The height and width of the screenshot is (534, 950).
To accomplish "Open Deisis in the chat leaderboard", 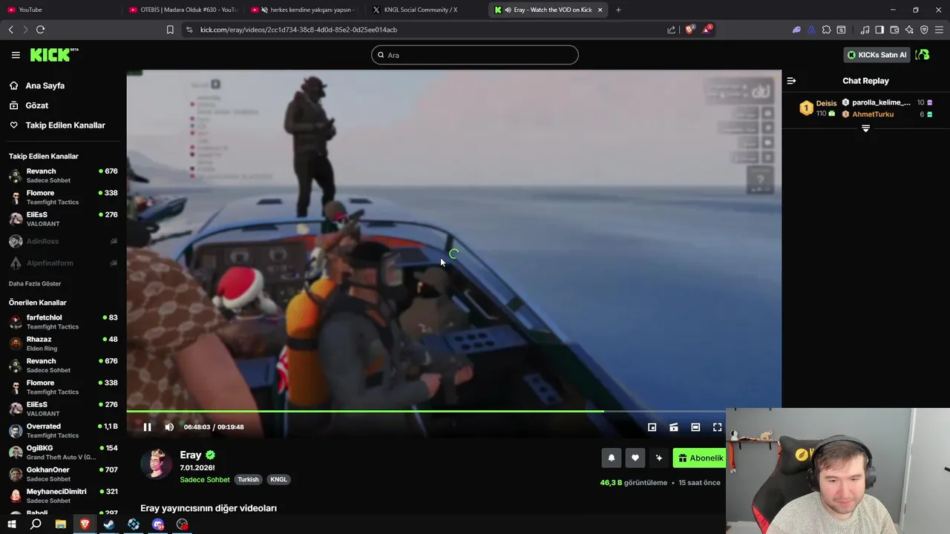I will click(x=826, y=103).
